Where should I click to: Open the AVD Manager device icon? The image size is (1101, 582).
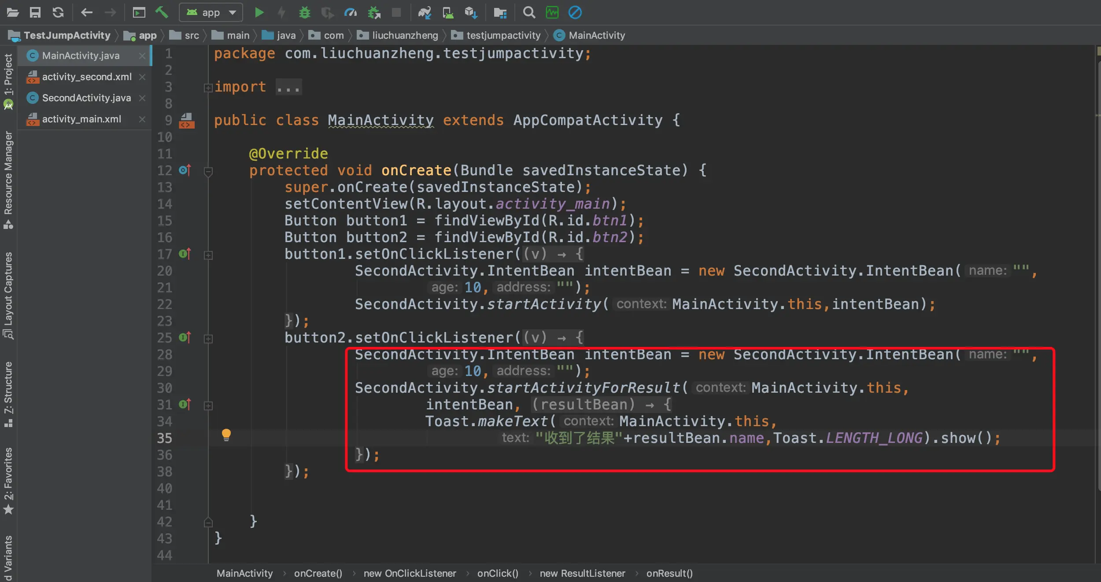pos(448,12)
